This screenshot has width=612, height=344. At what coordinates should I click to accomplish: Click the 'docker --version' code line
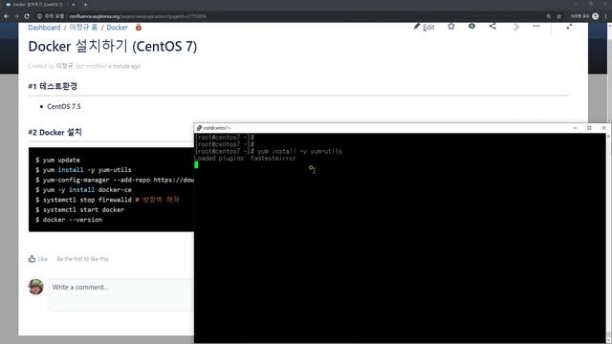[69, 220]
